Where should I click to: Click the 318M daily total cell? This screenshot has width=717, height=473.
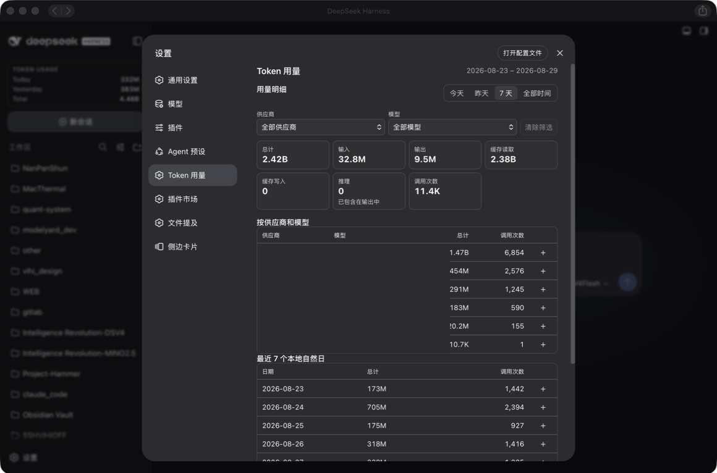(x=376, y=444)
